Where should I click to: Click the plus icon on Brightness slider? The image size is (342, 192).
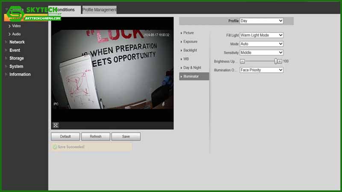point(280,61)
